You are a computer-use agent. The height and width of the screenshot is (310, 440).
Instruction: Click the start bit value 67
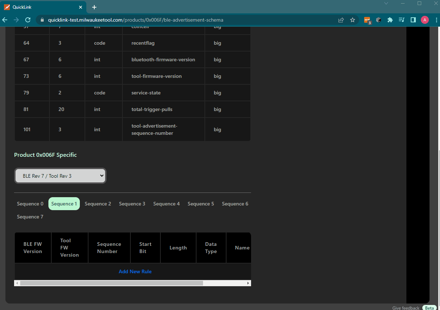pos(26,59)
